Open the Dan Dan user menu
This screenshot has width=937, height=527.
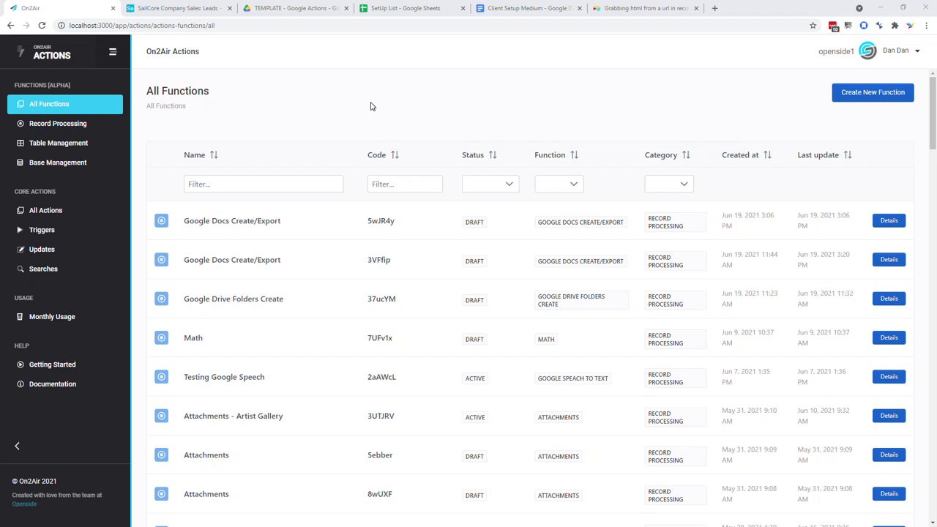pyautogui.click(x=900, y=51)
